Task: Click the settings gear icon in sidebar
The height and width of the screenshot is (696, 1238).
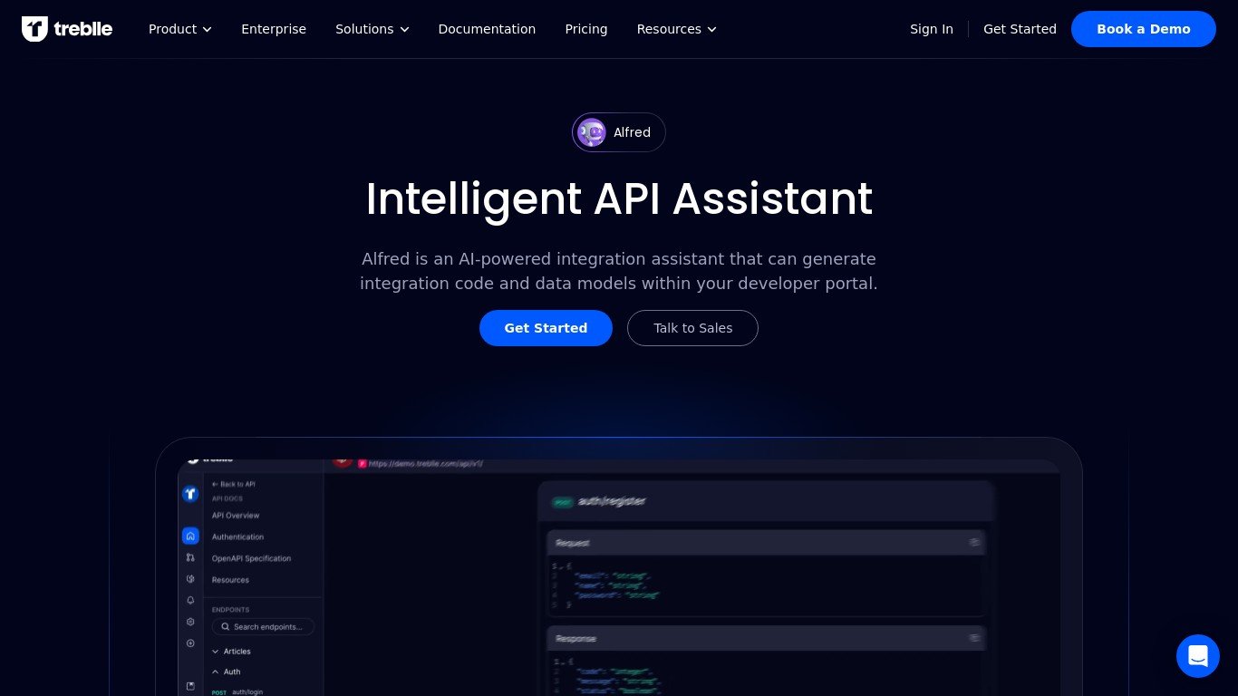Action: 190,622
